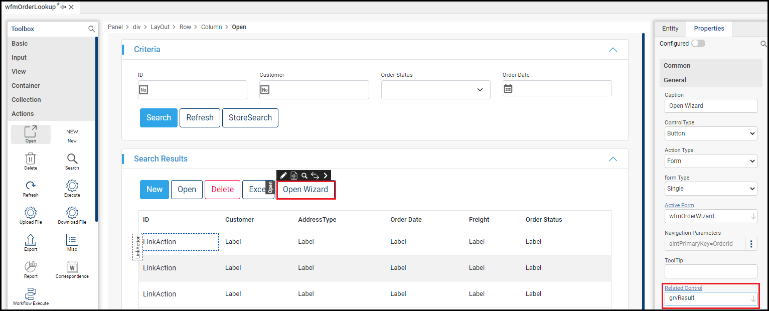Open the Collection toolbox category
This screenshot has width=769, height=311.
(27, 100)
